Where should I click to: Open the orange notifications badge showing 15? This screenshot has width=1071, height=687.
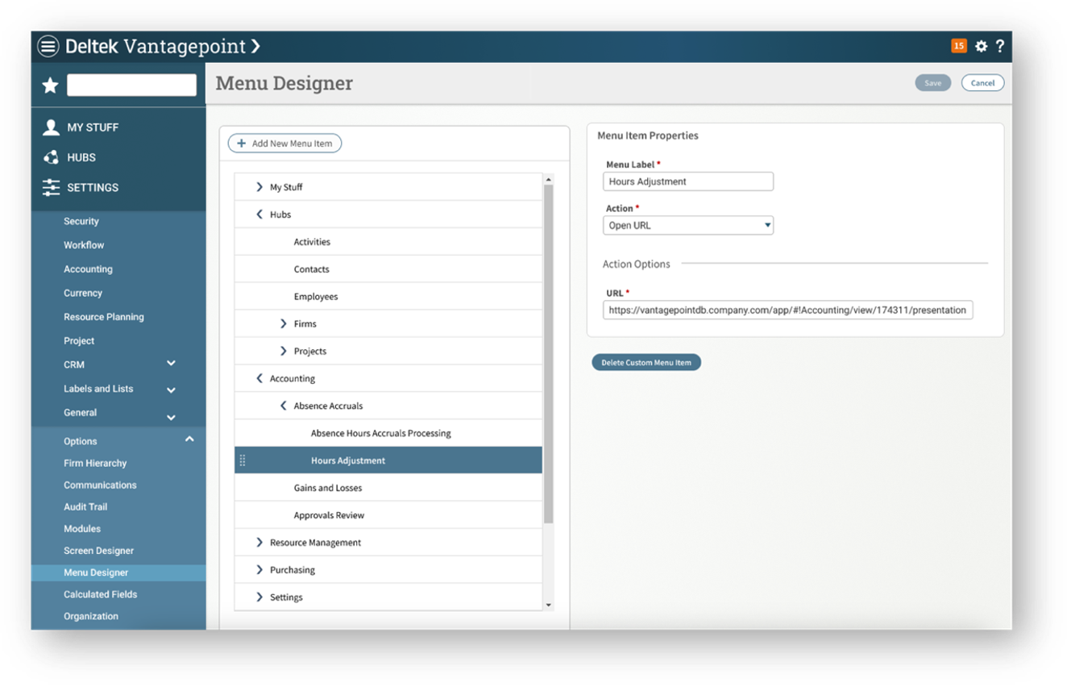click(958, 46)
